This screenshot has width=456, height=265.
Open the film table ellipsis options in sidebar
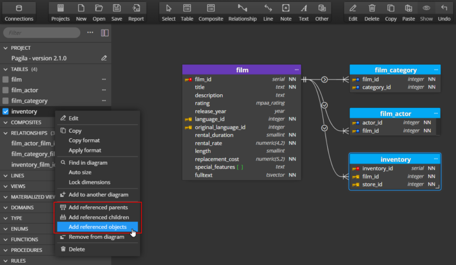click(104, 79)
